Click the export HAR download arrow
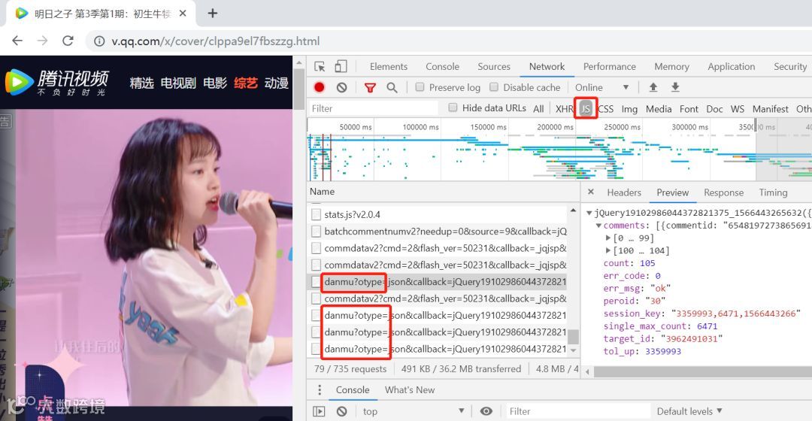 pos(675,87)
